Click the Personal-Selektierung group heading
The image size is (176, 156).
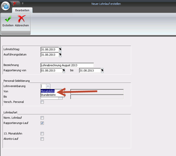pyautogui.click(x=16, y=81)
